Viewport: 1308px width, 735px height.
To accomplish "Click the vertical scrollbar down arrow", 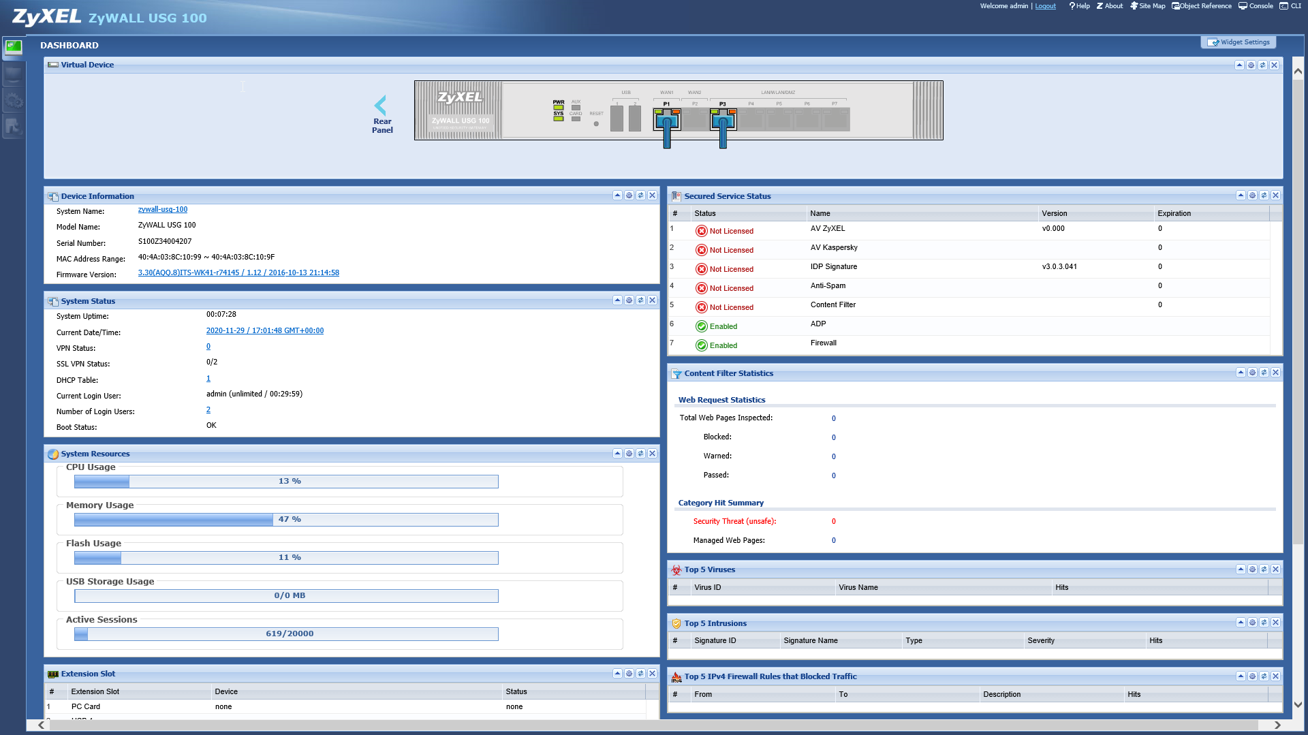I will pos(1298,705).
